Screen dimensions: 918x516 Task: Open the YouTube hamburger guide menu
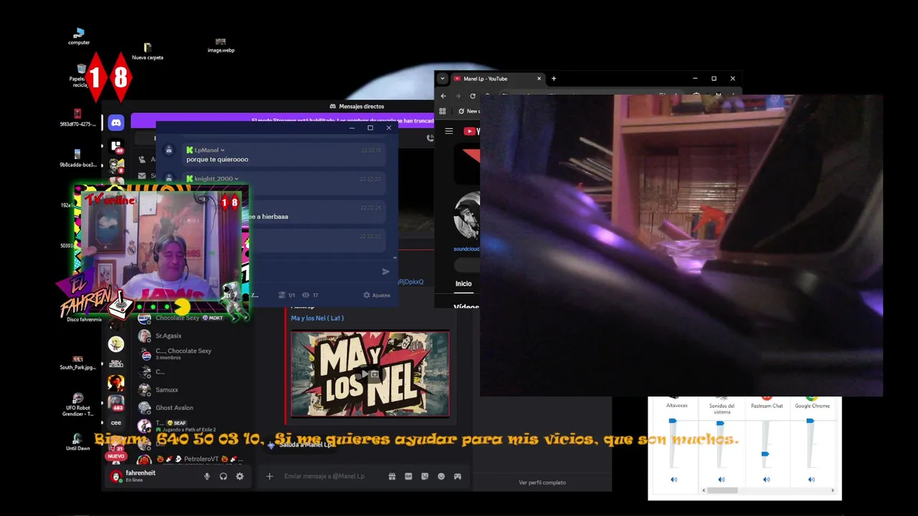(449, 131)
